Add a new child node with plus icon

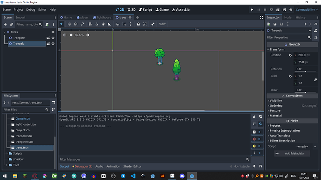pos(5,25)
